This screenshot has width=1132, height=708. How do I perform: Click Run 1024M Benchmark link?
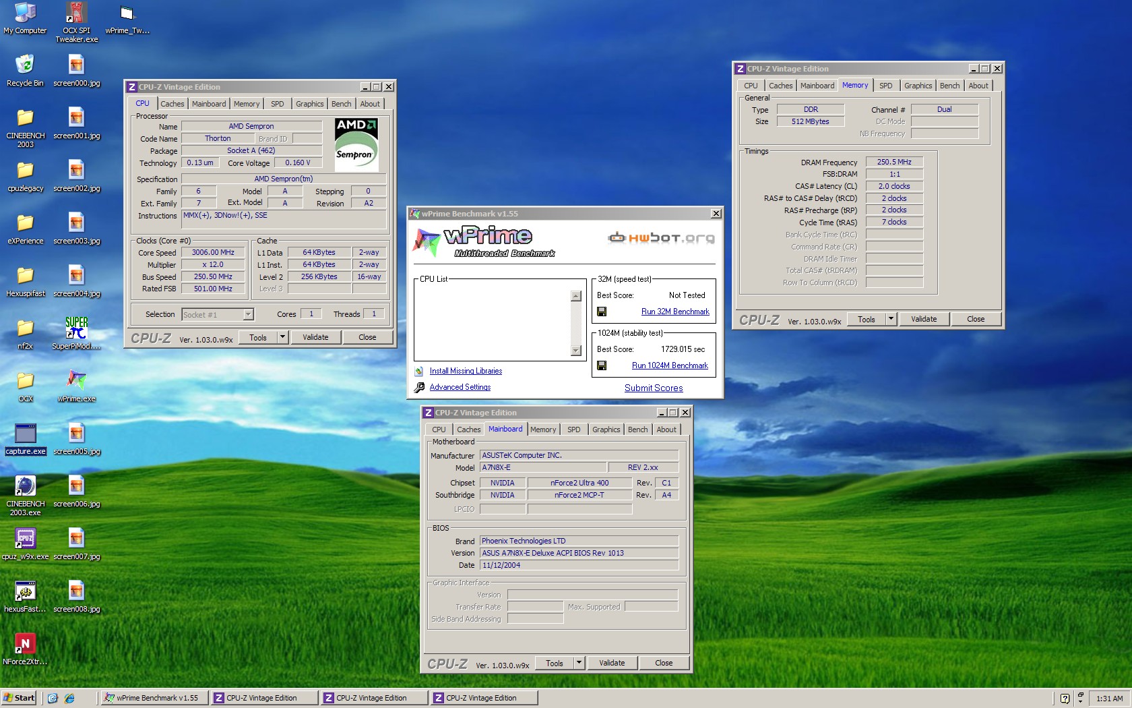click(670, 365)
